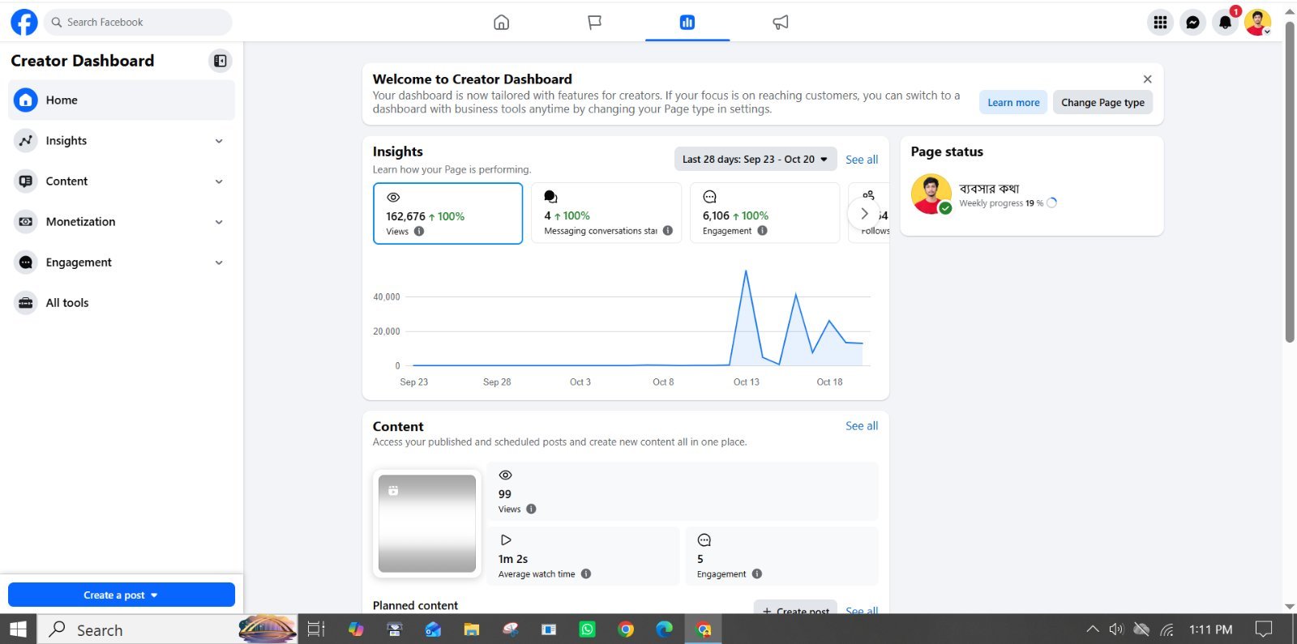Click See all in Content section

[x=862, y=426]
